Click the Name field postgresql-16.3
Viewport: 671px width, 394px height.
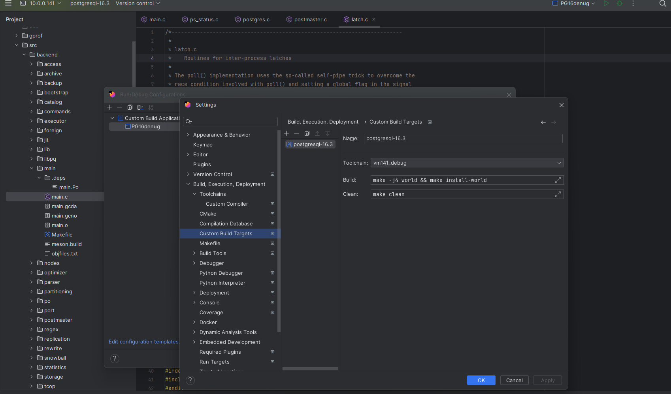pos(463,139)
